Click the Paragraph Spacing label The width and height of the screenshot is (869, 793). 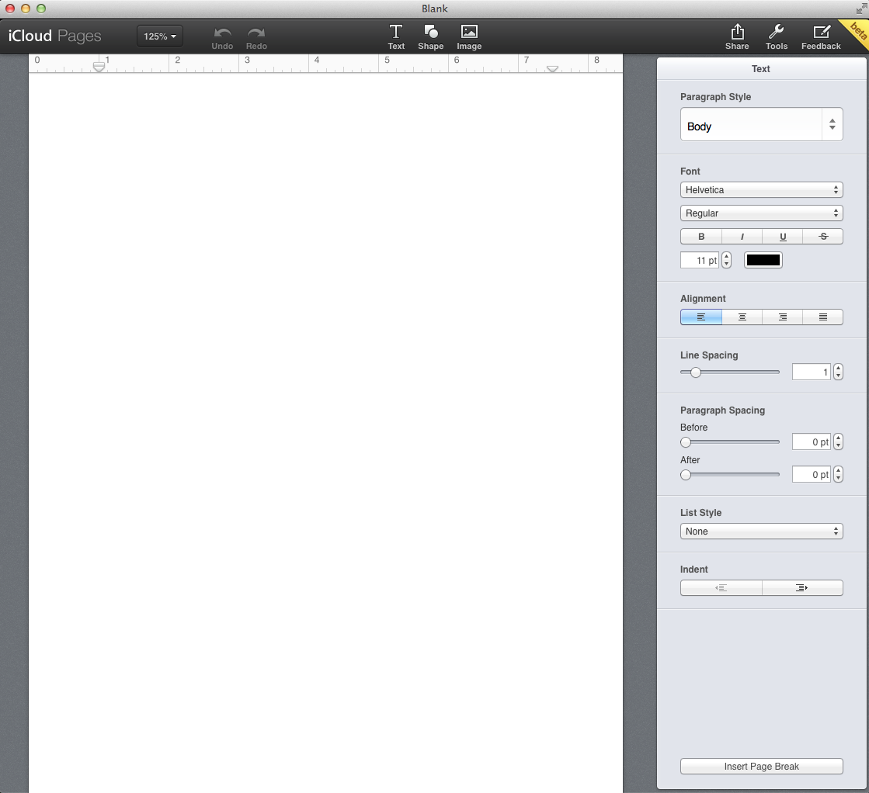click(x=723, y=410)
